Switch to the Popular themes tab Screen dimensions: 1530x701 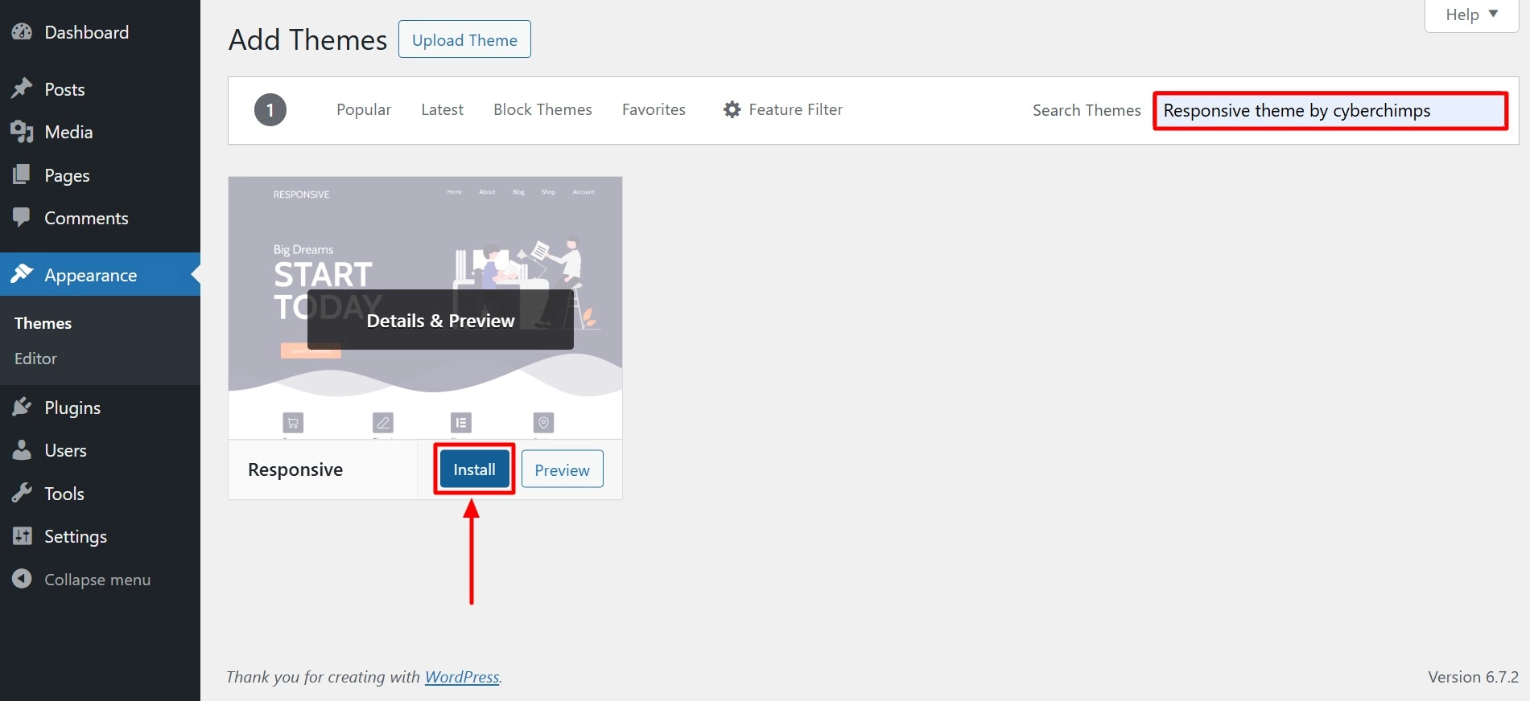tap(364, 109)
